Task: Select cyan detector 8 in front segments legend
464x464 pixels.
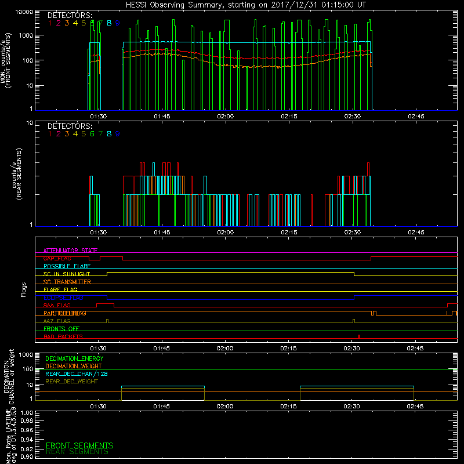Action: tap(109, 23)
